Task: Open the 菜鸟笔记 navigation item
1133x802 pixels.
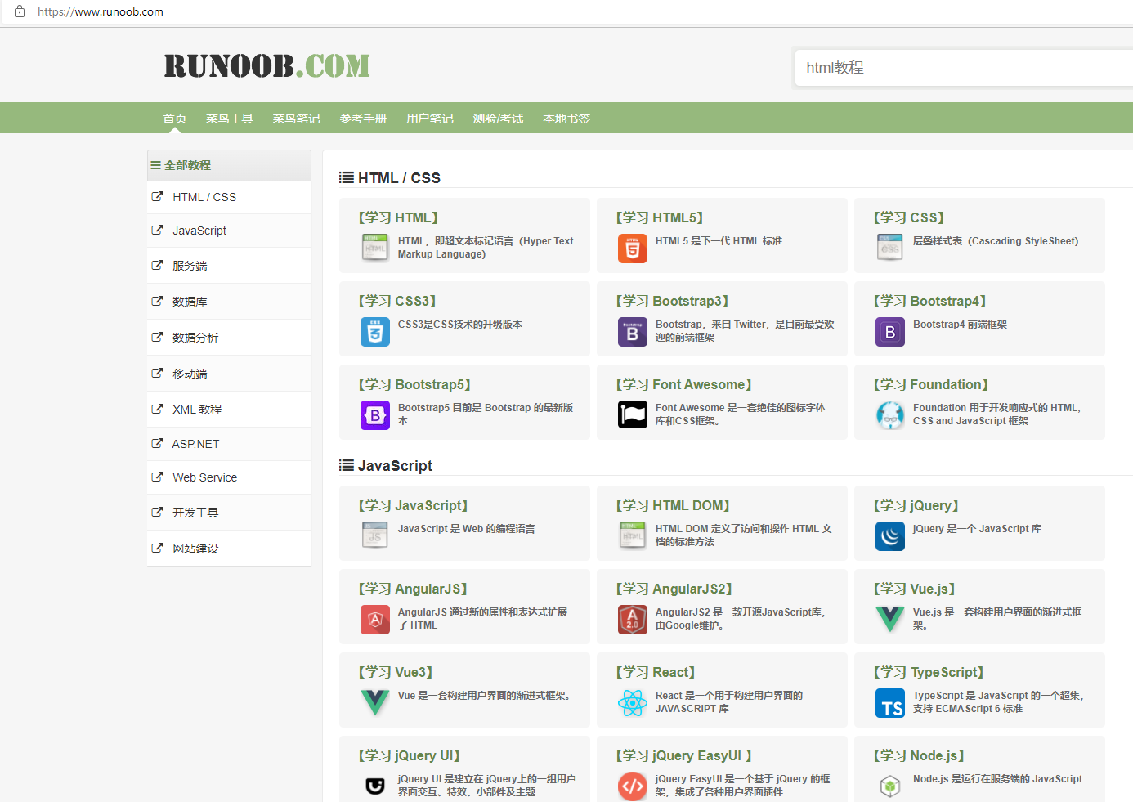Action: (x=297, y=119)
